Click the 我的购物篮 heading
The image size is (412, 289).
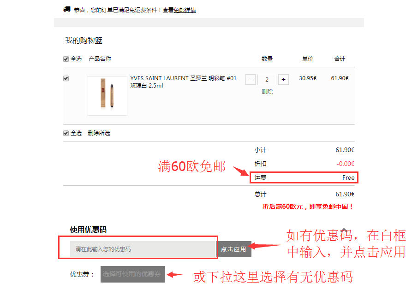point(84,41)
